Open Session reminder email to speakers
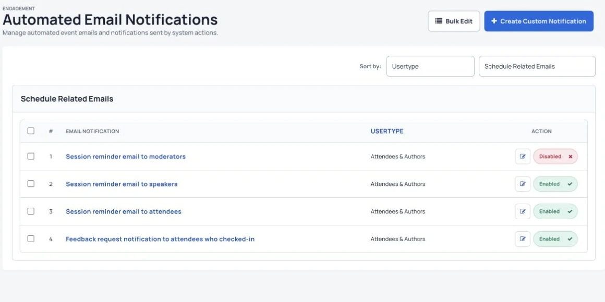Screen dimensions: 605x302 click(122, 184)
